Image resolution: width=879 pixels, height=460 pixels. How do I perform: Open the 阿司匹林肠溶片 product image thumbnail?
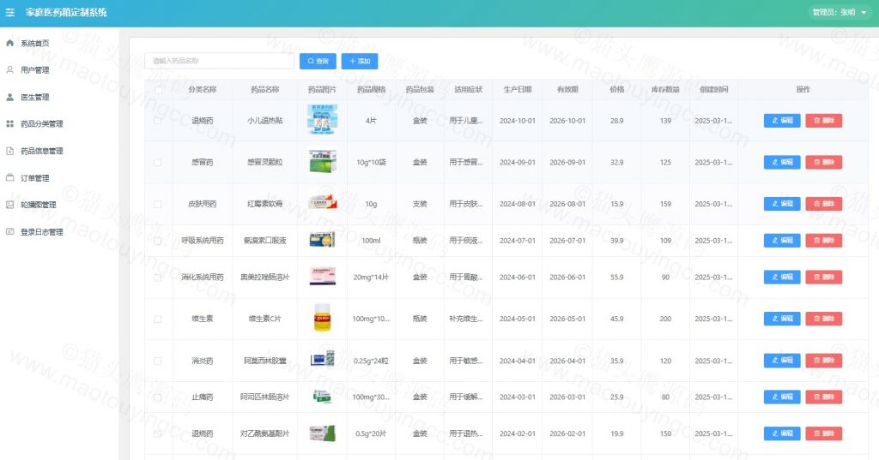(323, 397)
